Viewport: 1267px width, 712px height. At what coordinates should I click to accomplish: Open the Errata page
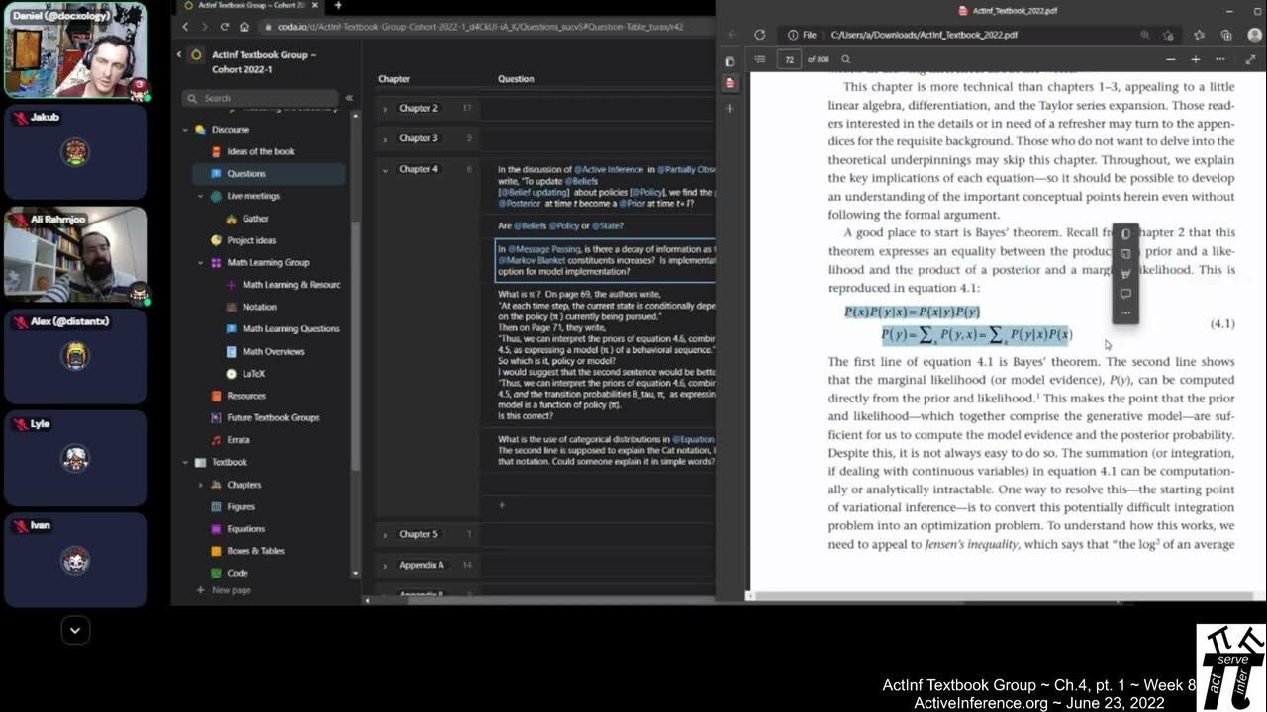tap(238, 440)
